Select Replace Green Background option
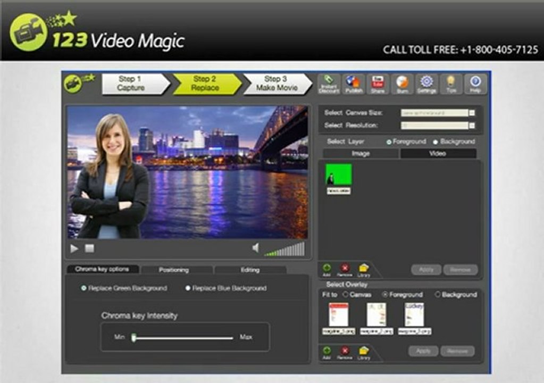 click(124, 288)
